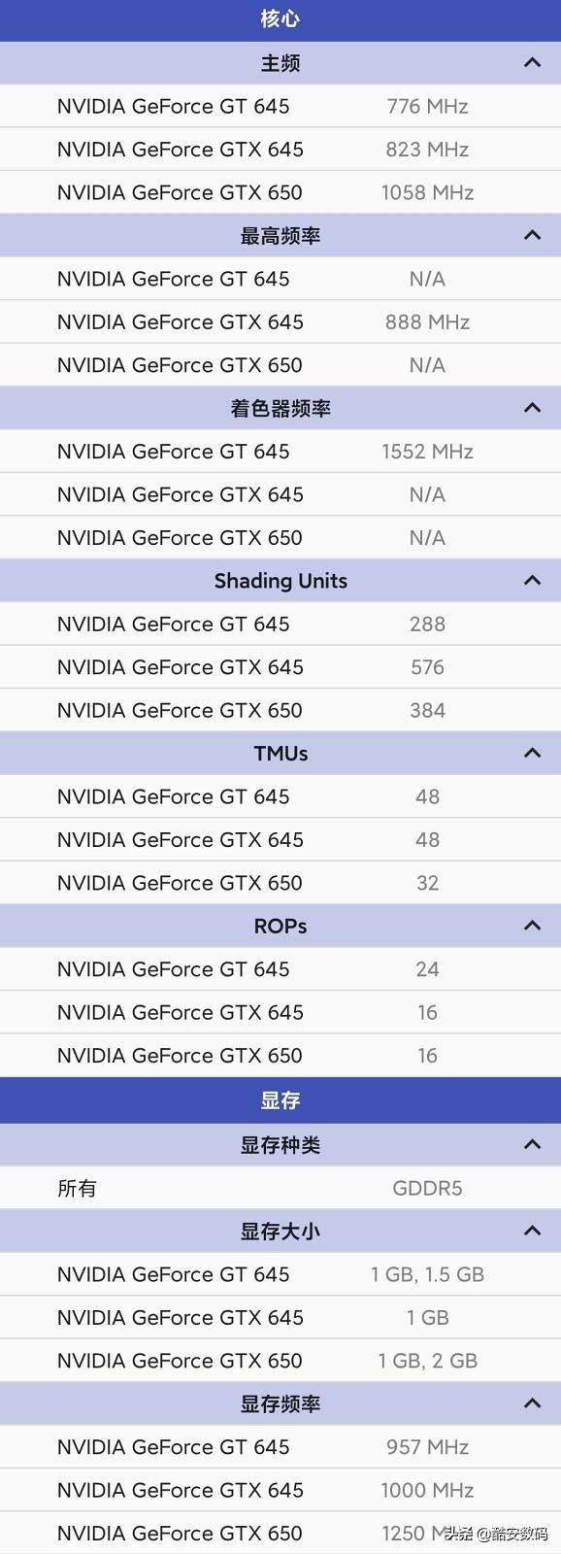Select GTX 650 row under 主频
The image size is (561, 1554).
[280, 192]
